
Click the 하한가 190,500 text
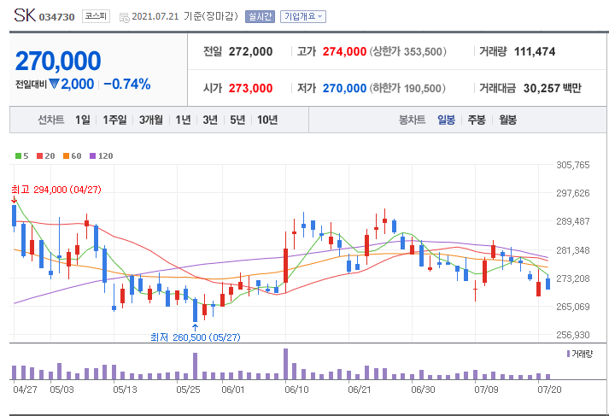[x=407, y=88]
